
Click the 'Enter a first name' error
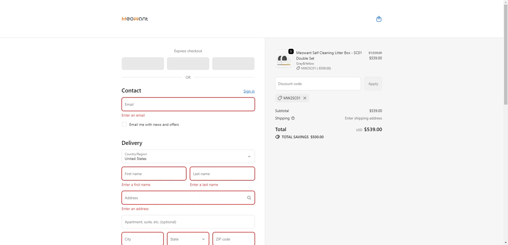click(136, 185)
